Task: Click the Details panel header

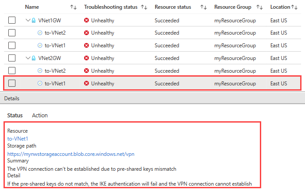Action: 152,99
